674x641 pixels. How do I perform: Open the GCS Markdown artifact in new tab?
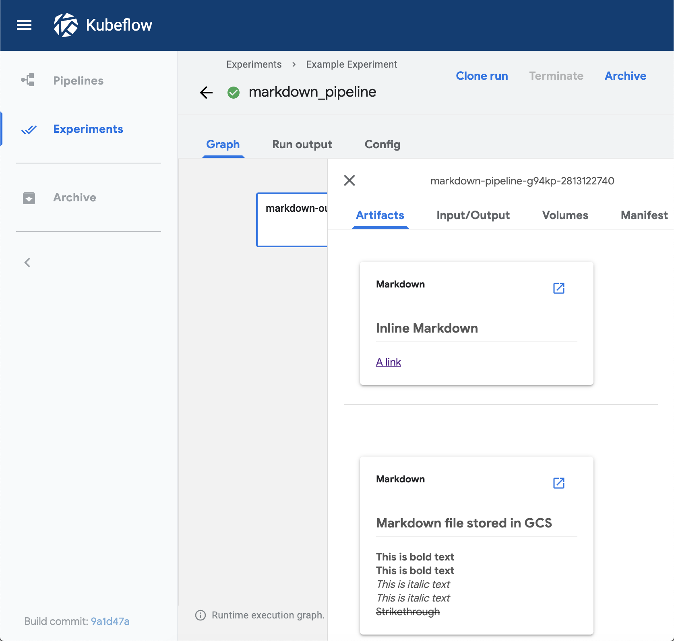coord(558,483)
